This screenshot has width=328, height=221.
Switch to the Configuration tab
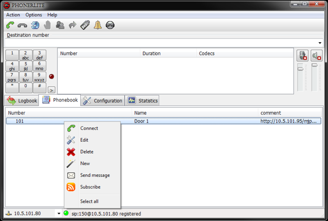[102, 101]
